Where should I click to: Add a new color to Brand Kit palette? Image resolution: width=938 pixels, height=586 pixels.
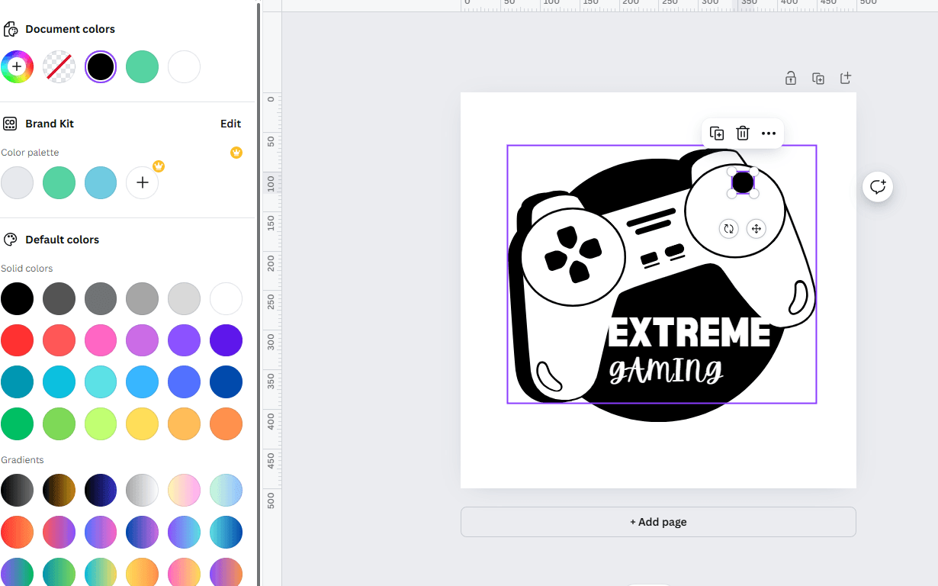(142, 183)
